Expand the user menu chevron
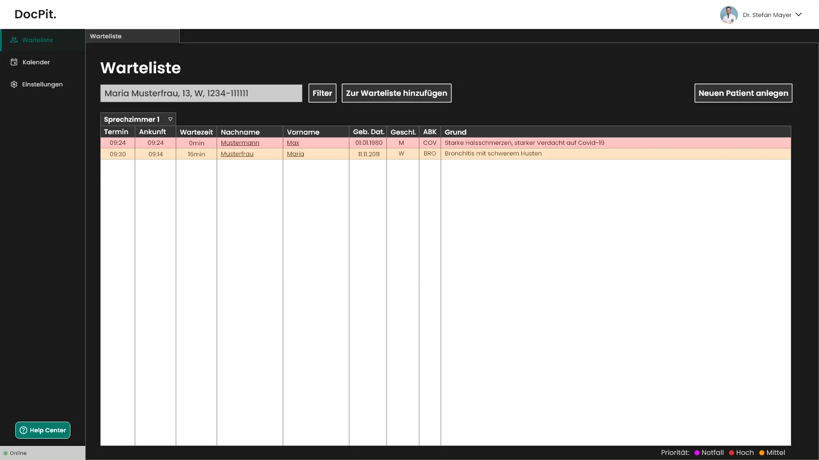This screenshot has width=819, height=460. pyautogui.click(x=799, y=14)
